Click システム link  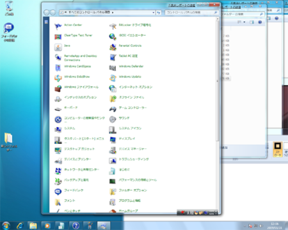(70, 128)
